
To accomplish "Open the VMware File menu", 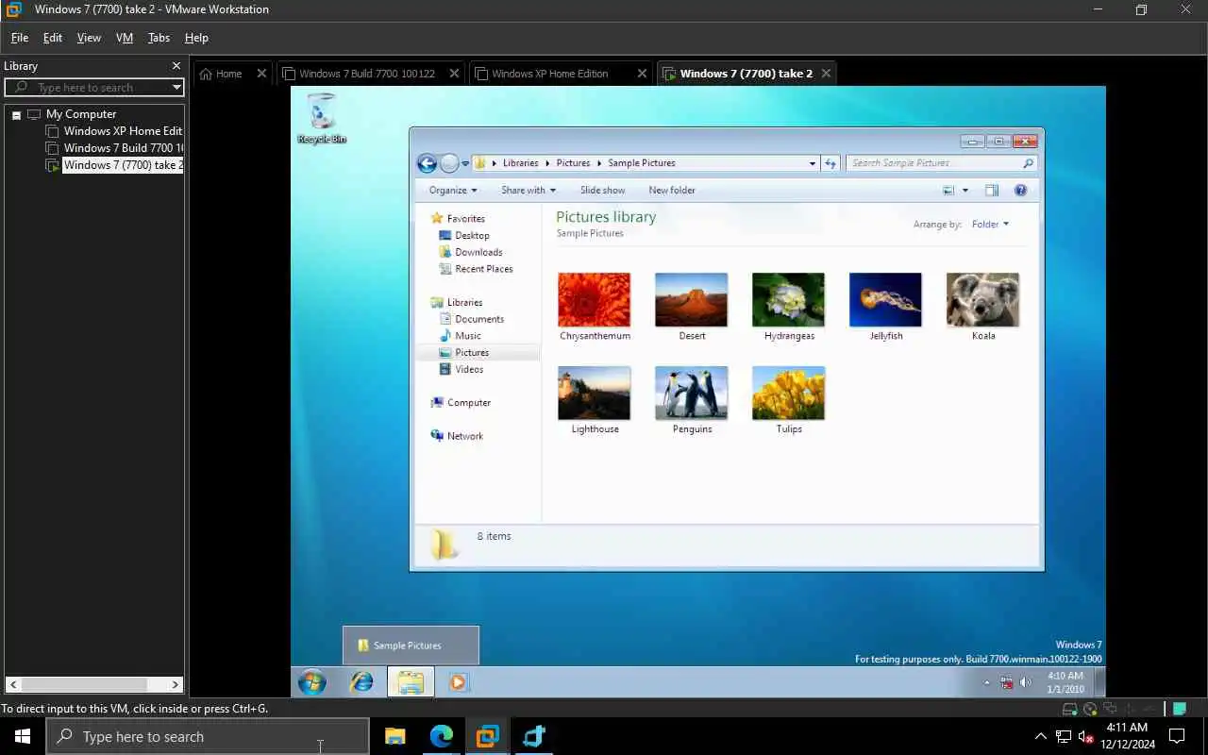I will point(19,38).
